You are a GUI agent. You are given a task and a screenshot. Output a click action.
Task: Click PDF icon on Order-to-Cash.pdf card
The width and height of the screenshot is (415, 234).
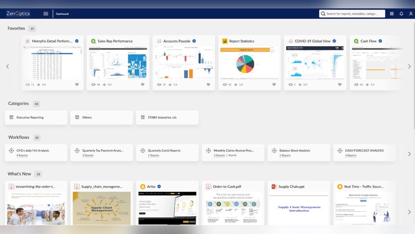click(208, 187)
